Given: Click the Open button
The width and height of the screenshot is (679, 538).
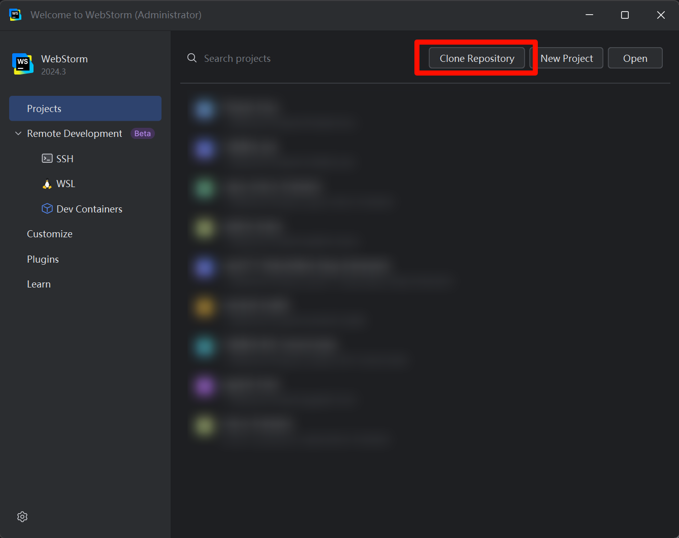Looking at the screenshot, I should point(635,58).
